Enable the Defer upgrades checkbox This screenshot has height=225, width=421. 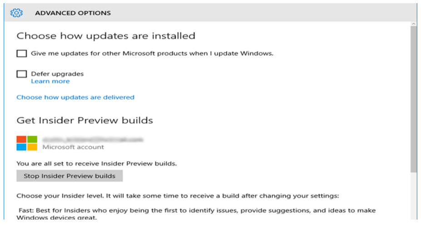point(21,74)
